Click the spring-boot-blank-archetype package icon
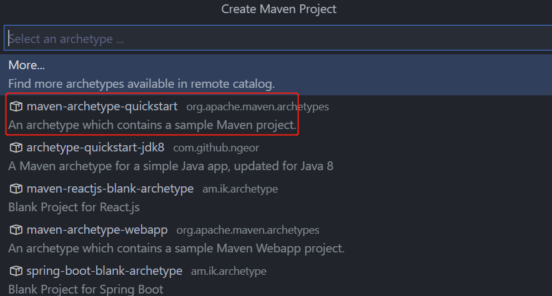Viewport: 552px width, 296px height. click(x=16, y=270)
